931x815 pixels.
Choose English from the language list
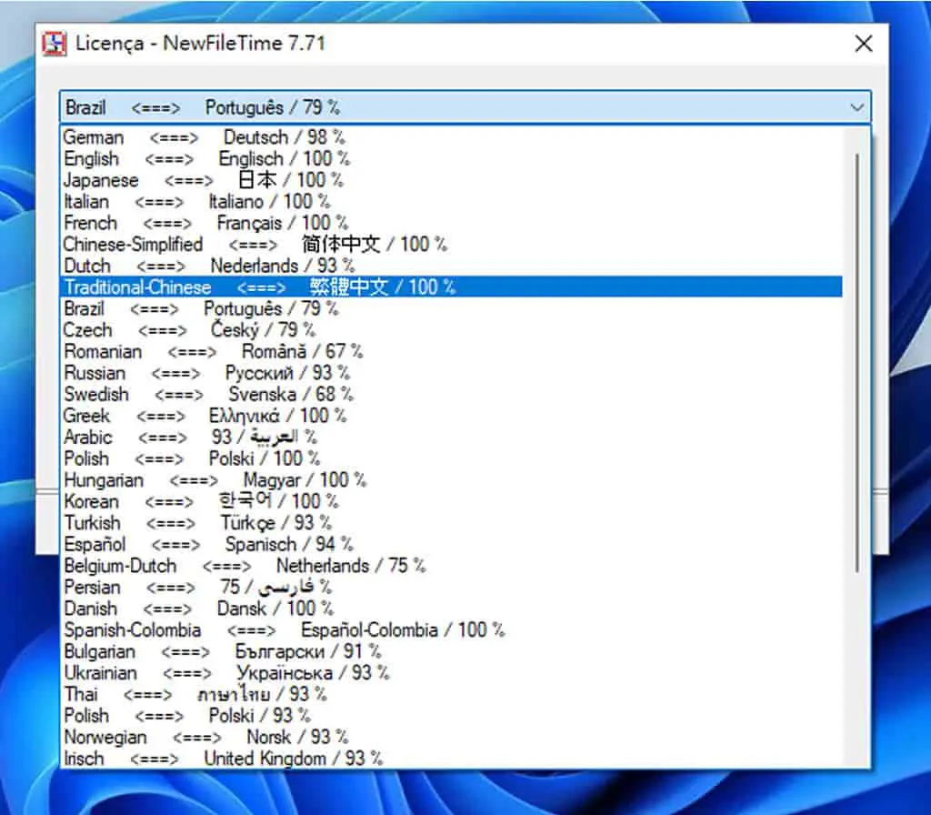(452, 158)
